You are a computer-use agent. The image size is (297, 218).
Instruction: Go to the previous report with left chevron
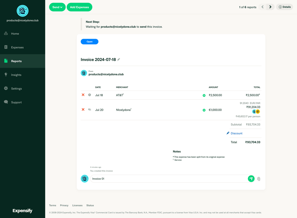click(262, 7)
